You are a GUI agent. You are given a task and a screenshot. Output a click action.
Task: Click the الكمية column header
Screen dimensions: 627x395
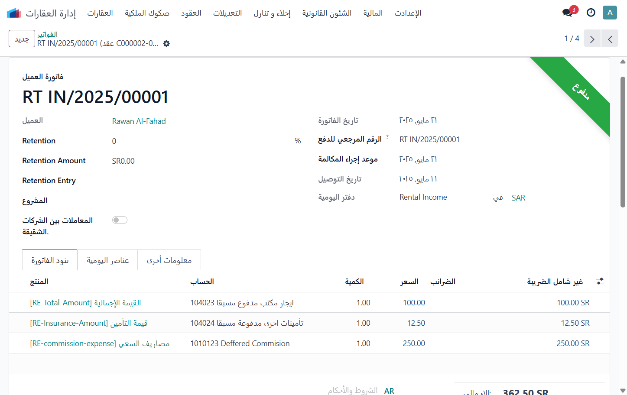pos(354,282)
